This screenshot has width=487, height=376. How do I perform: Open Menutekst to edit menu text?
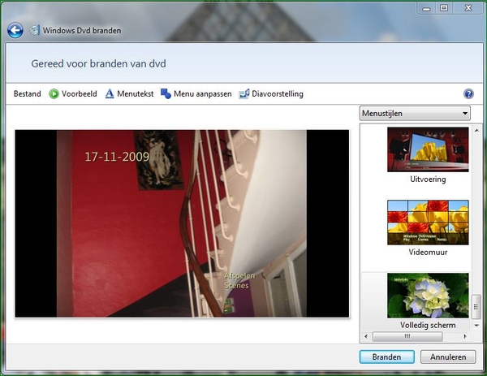[x=129, y=93]
